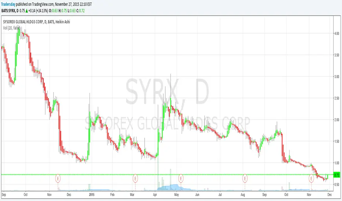342x201 pixels.
Task: Click the earnings marker in November 2014
Action: (58, 179)
